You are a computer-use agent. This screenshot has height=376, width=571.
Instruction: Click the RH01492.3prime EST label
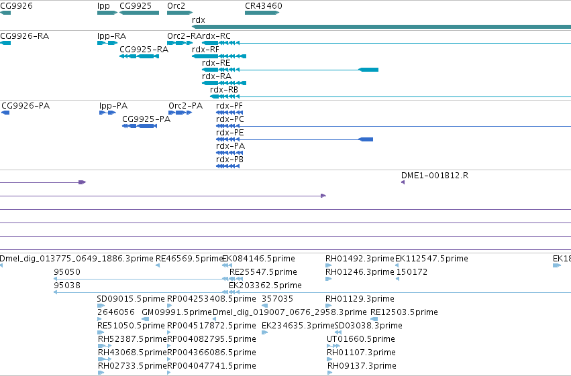[360, 259]
